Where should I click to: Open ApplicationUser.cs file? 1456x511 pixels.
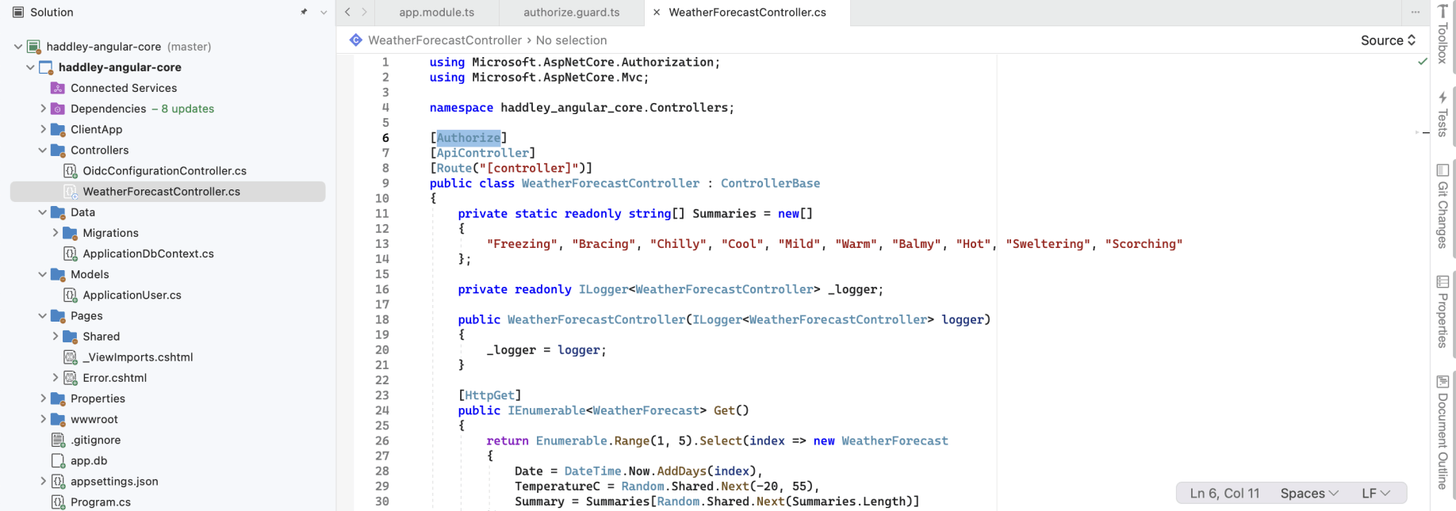(132, 295)
